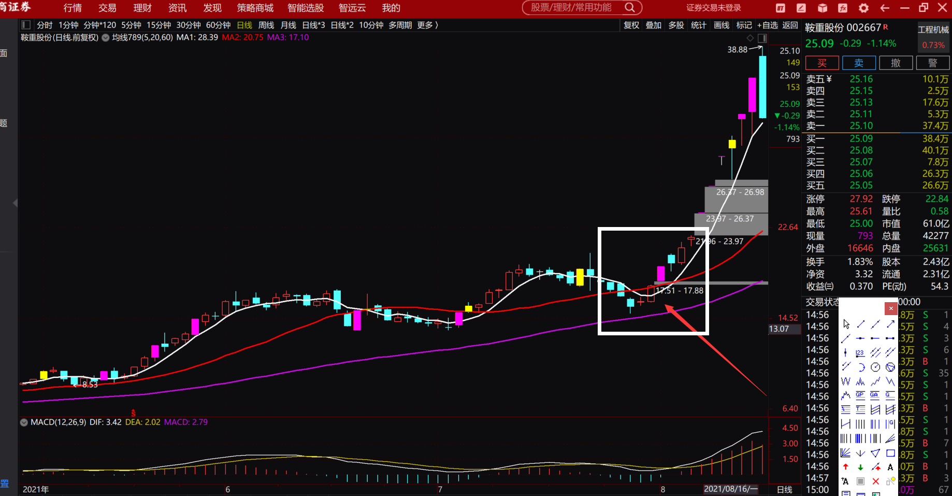Open the 多周期 multi-period option

[400, 25]
